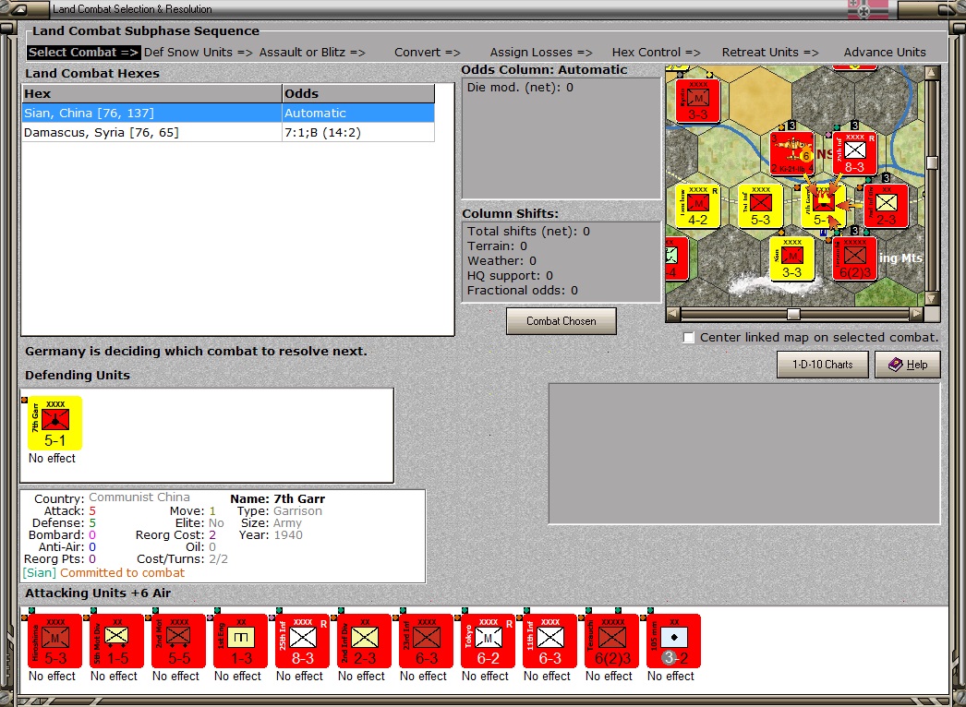Click the map scroll right arrow

[917, 314]
